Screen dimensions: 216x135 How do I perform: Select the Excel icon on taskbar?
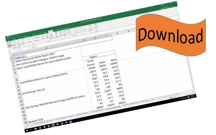click(53, 125)
